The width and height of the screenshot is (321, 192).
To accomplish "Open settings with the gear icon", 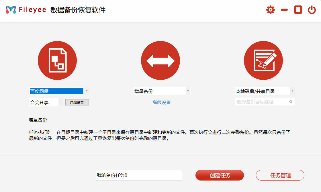I will pyautogui.click(x=270, y=10).
